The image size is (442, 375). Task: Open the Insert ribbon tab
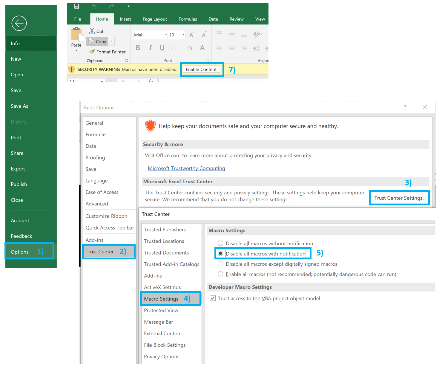point(125,19)
